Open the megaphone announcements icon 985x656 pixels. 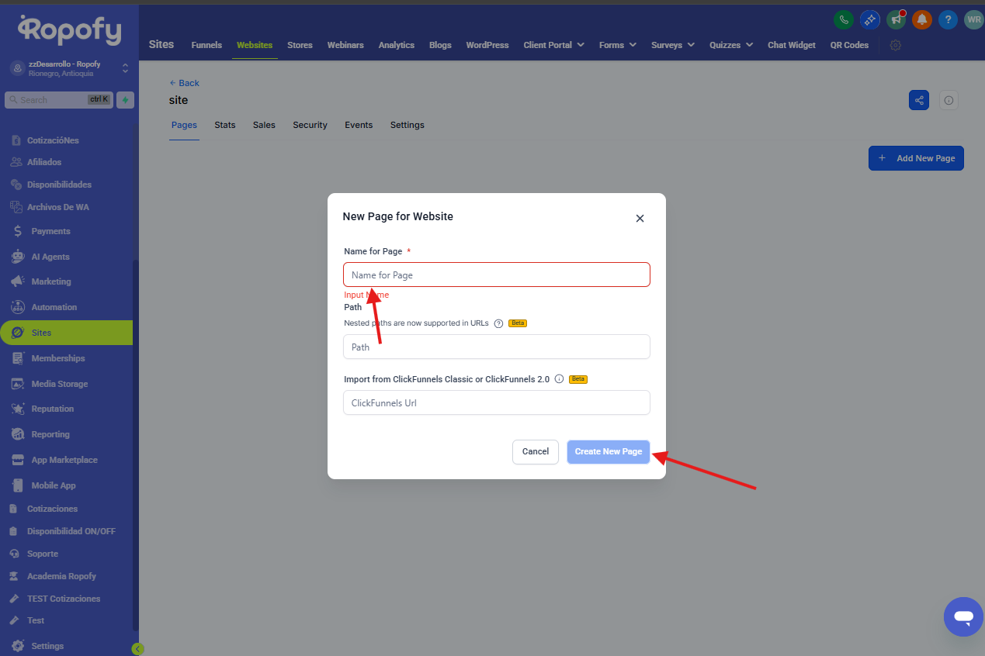coord(896,20)
